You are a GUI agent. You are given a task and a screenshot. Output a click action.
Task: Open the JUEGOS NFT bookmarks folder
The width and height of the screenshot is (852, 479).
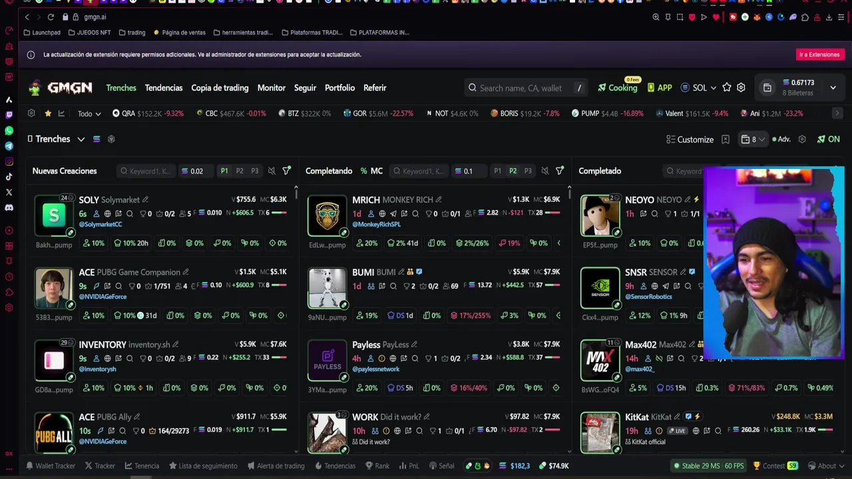pos(89,32)
